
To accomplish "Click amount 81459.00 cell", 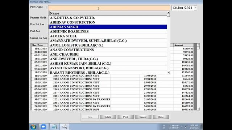I will [184, 48].
